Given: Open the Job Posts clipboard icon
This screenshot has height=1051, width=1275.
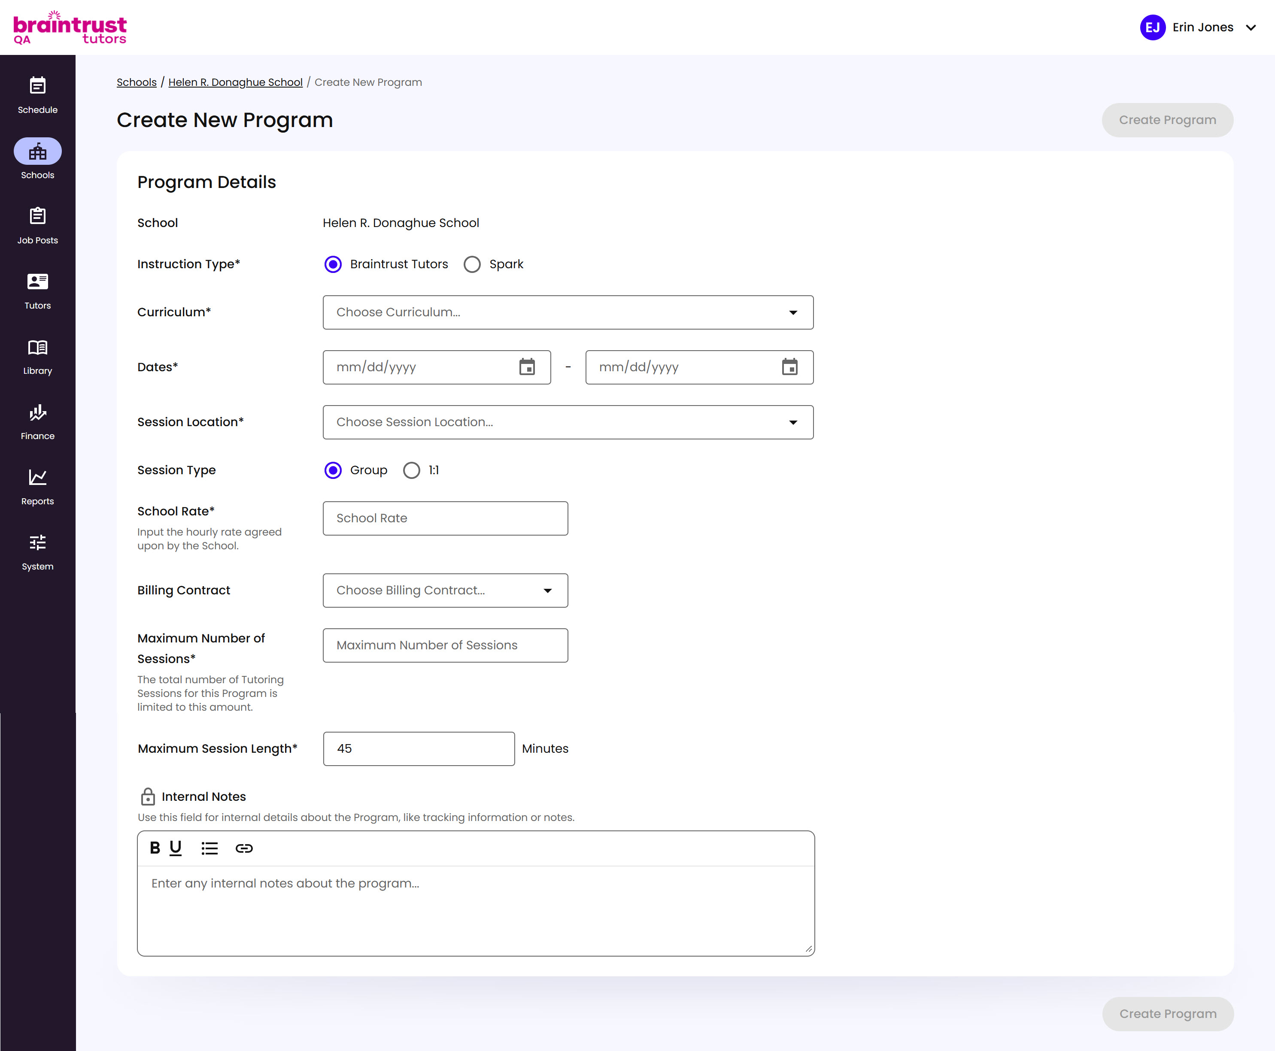Looking at the screenshot, I should point(37,216).
